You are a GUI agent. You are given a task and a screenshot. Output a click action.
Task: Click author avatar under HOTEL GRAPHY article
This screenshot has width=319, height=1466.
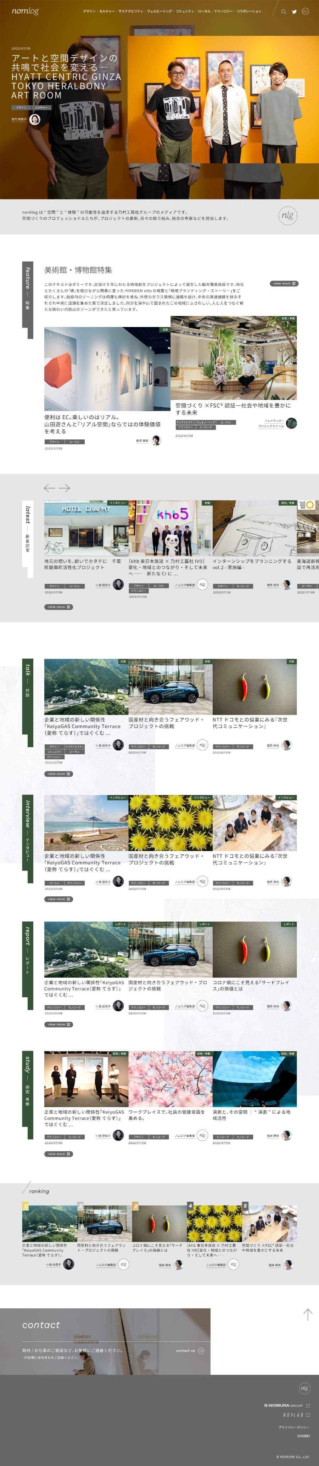(x=118, y=585)
